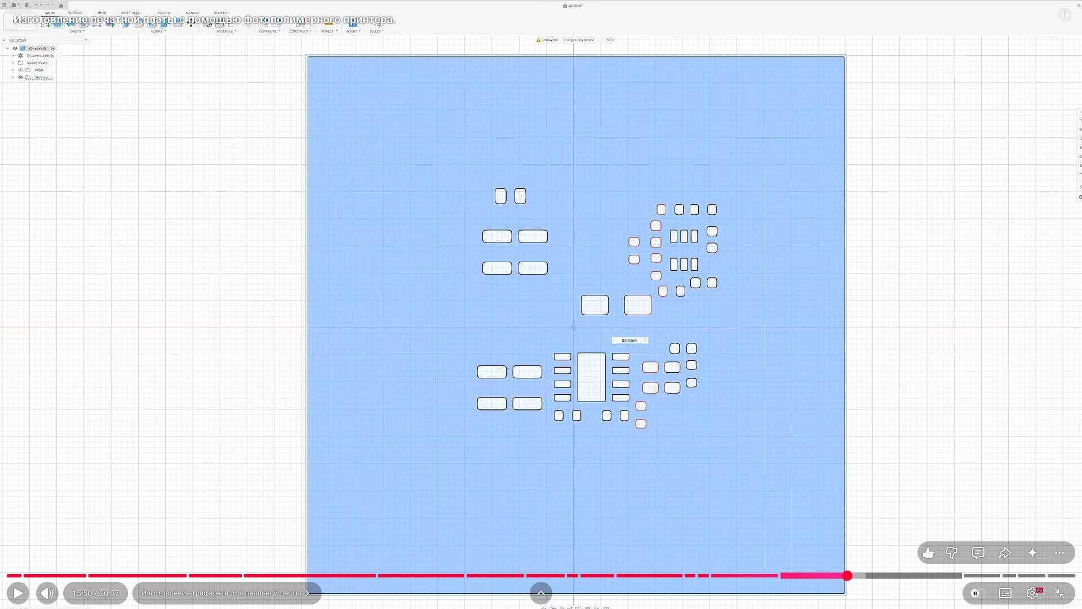
Task: Click the video progress bar scrubber
Action: tap(847, 576)
